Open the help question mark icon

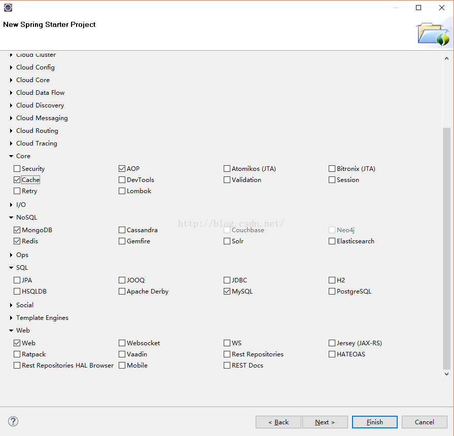tap(13, 421)
